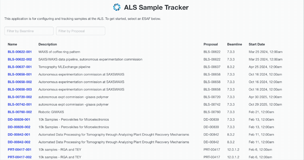Select the DD-00842-001 ESAF link

[19, 135]
